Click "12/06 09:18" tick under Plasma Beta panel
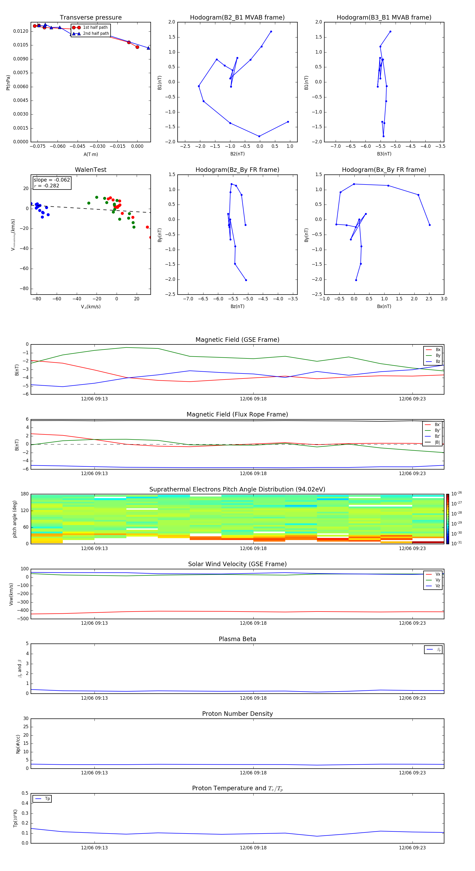Viewport: 475px width, 871px height. pyautogui.click(x=253, y=698)
